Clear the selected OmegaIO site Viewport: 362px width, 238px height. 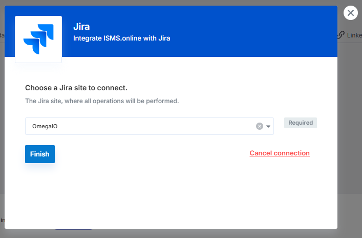click(x=260, y=126)
